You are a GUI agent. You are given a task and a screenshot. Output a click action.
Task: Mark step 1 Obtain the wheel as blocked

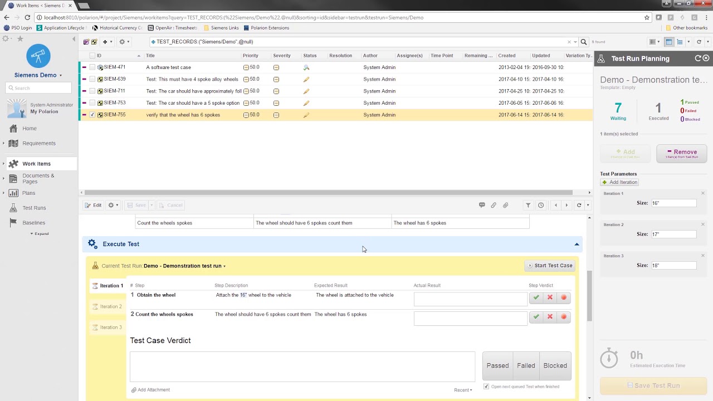pos(564,297)
